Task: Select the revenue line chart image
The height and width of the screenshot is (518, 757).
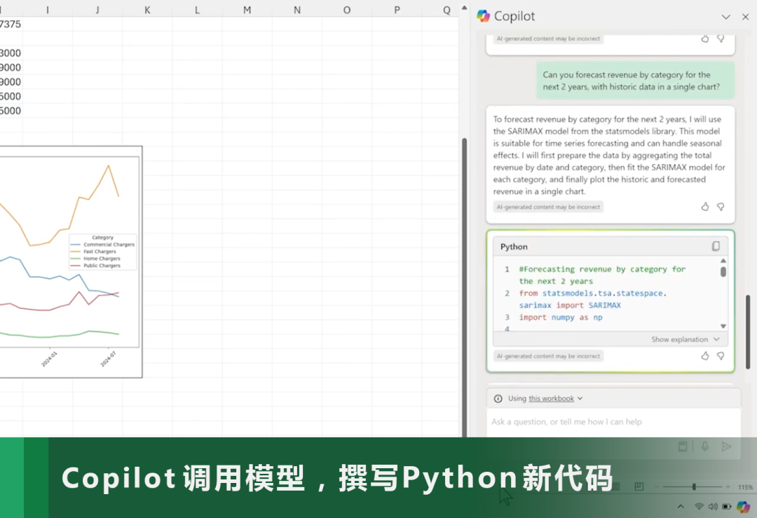Action: click(x=71, y=261)
